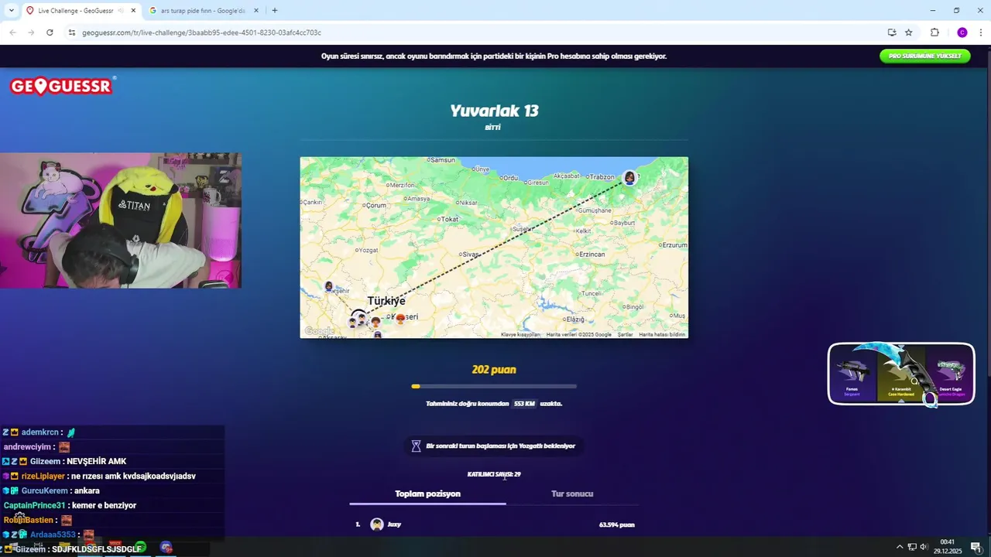Click the 63.594 puan score

pyautogui.click(x=616, y=525)
